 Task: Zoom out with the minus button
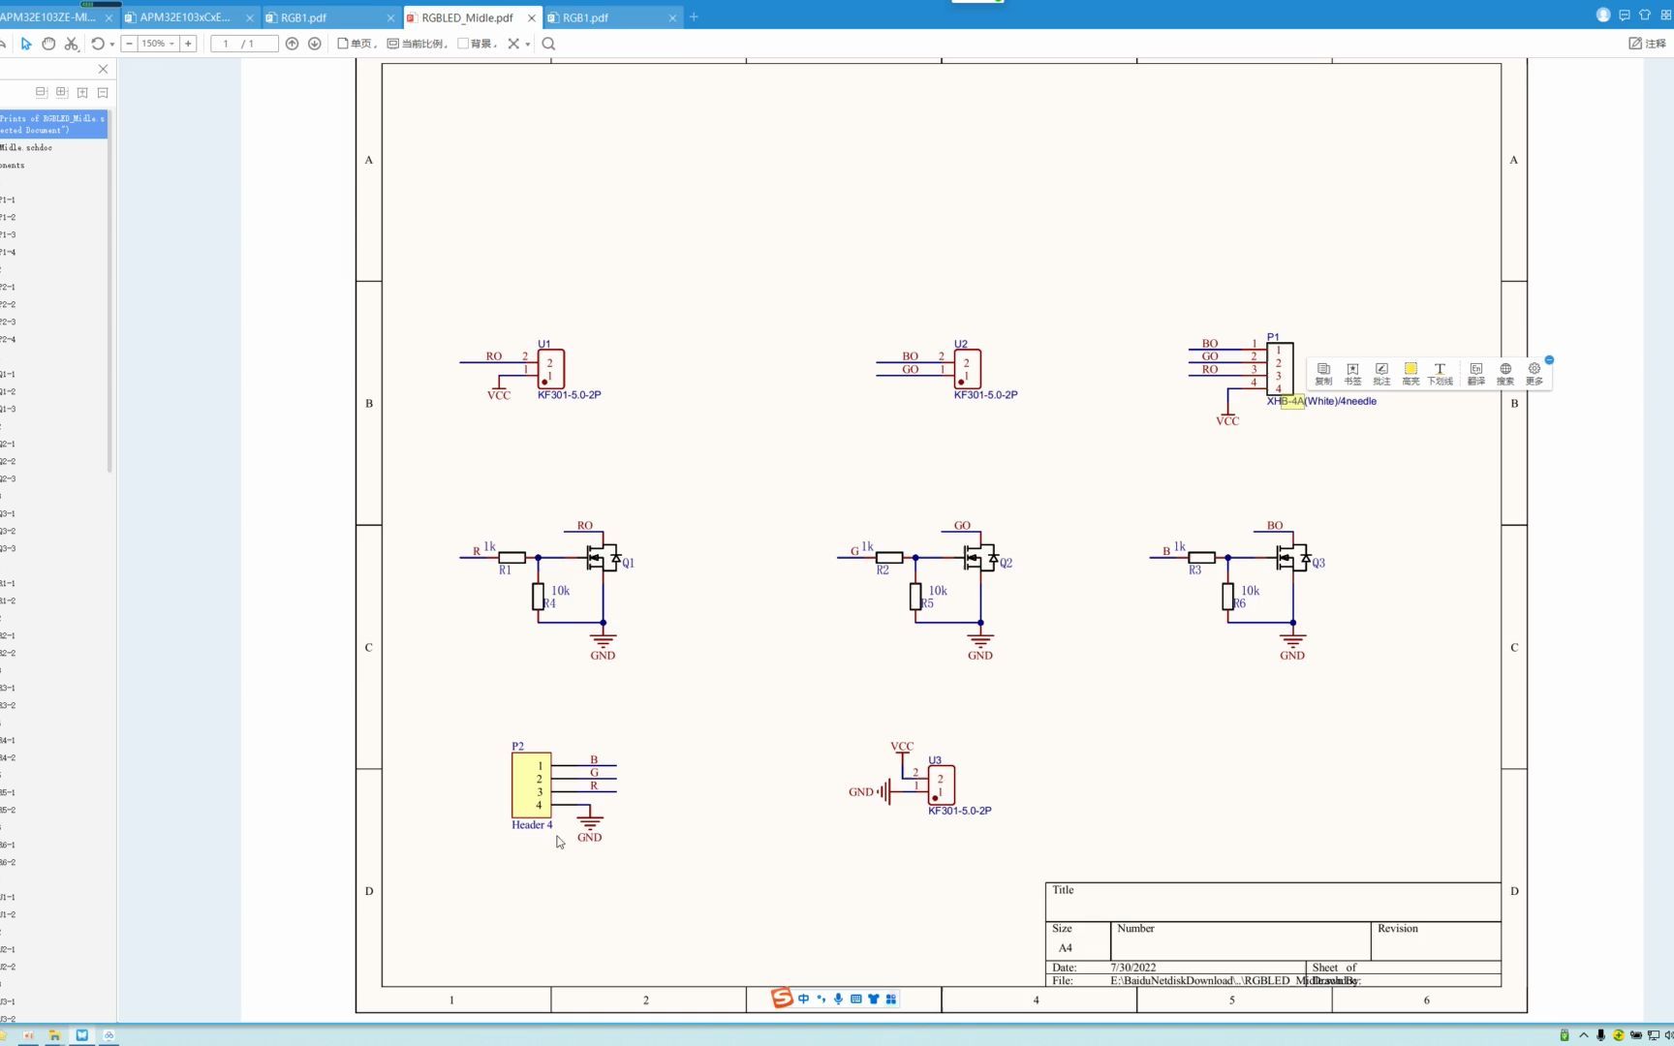click(x=129, y=44)
